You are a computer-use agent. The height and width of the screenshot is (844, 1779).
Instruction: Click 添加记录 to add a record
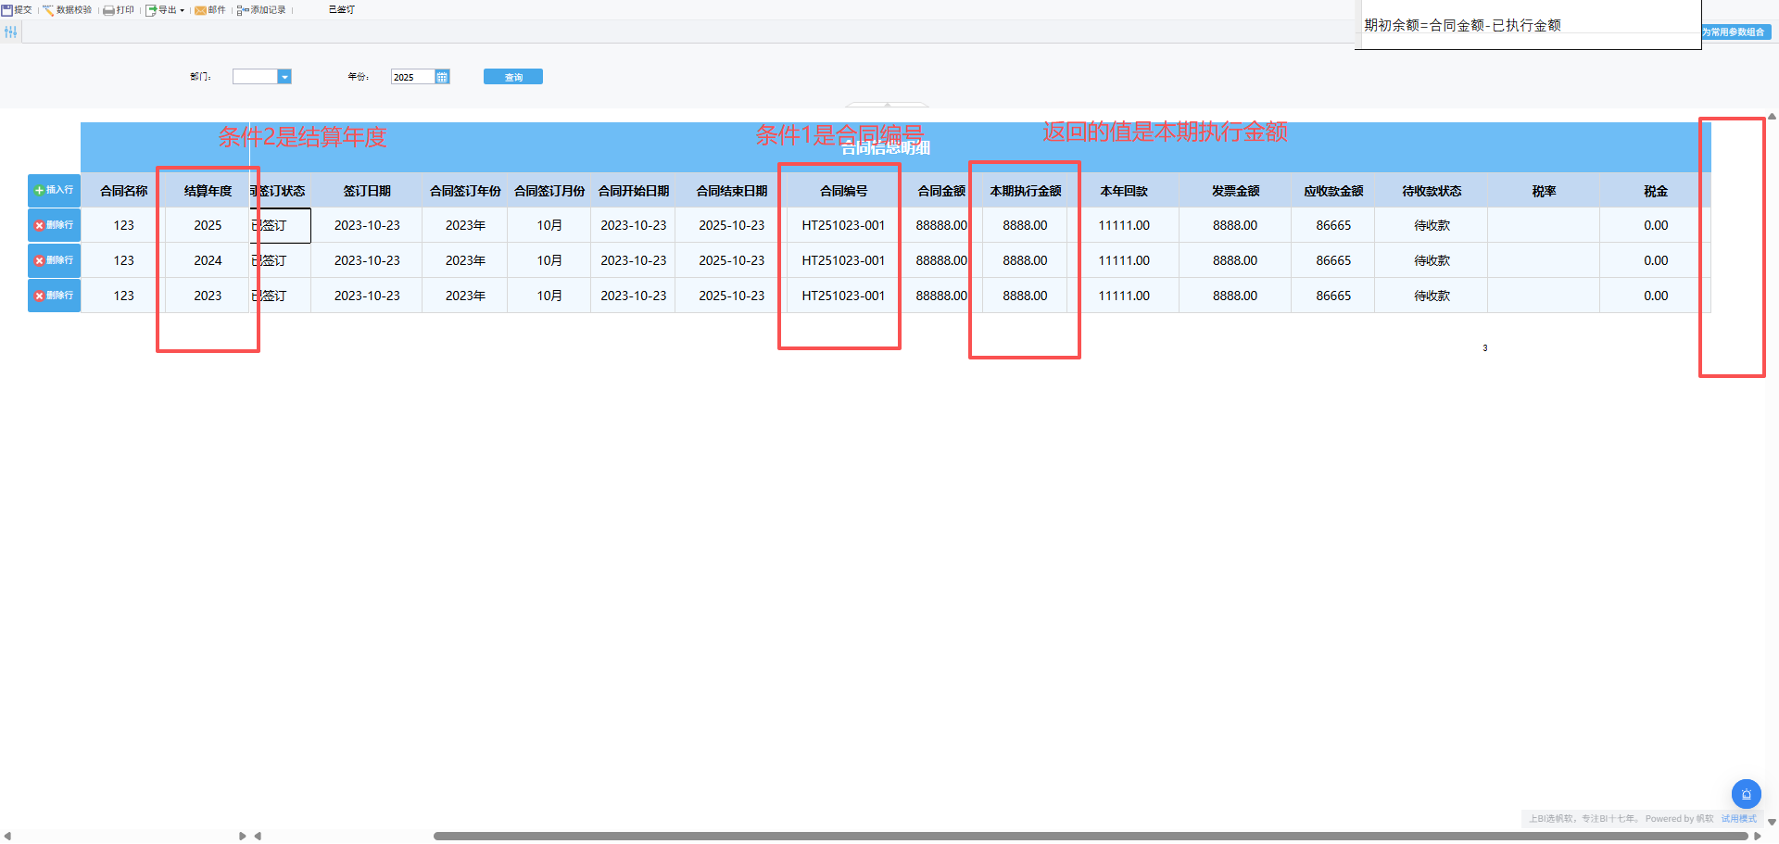(261, 10)
